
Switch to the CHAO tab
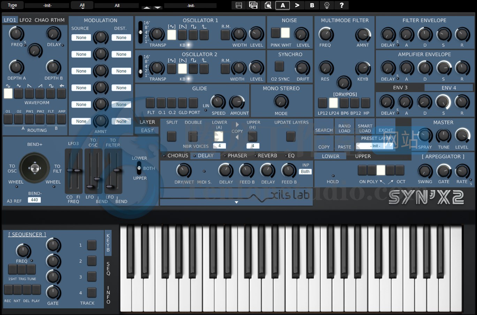click(x=42, y=20)
